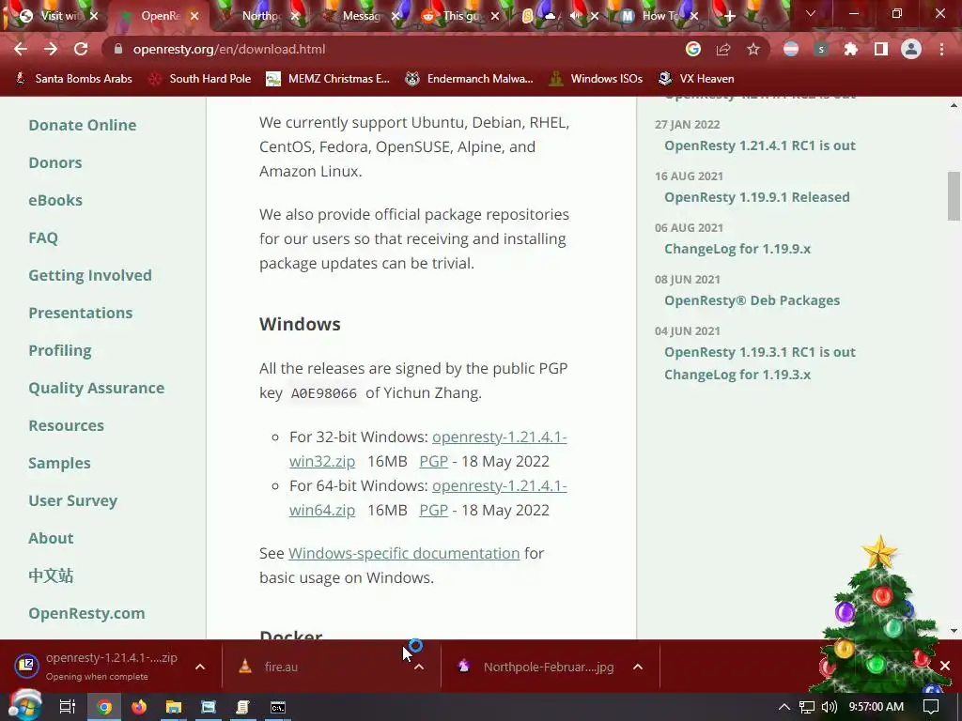Open Task View on taskbar
This screenshot has width=962, height=721.
pyautogui.click(x=67, y=707)
